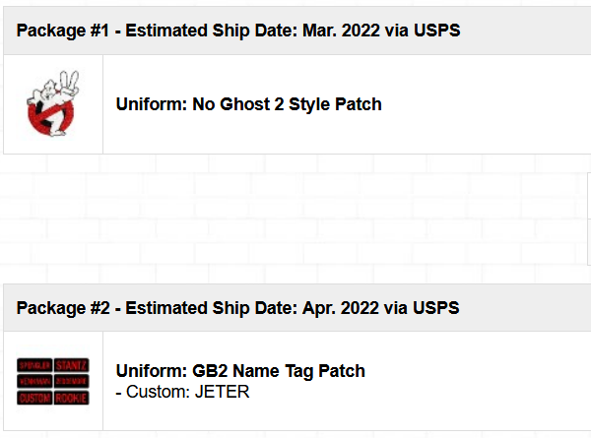The height and width of the screenshot is (438, 591).
Task: Select the VENKMAN name tag image
Action: pyautogui.click(x=34, y=381)
